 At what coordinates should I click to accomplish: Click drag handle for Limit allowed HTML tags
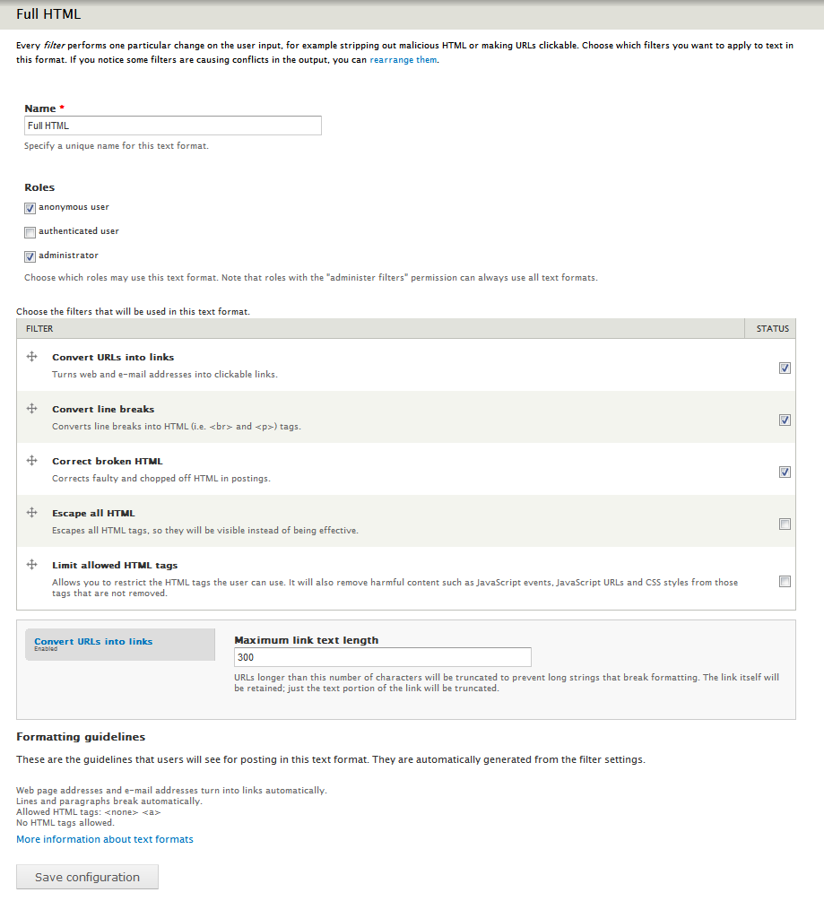point(31,565)
